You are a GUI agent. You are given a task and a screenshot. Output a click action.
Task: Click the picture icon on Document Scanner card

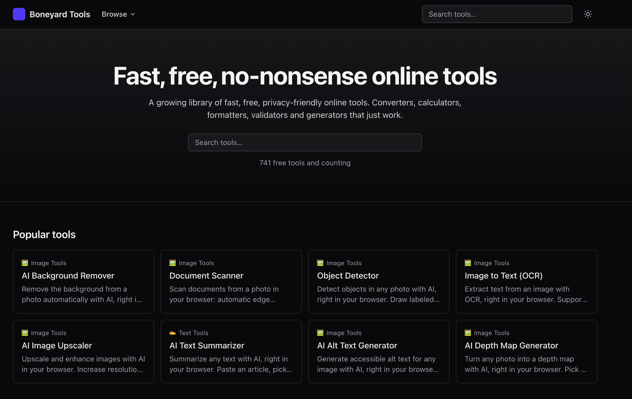pos(173,263)
